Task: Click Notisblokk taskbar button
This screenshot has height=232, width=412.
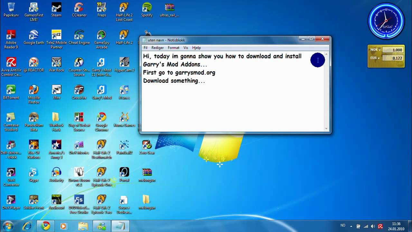Action: [x=120, y=226]
